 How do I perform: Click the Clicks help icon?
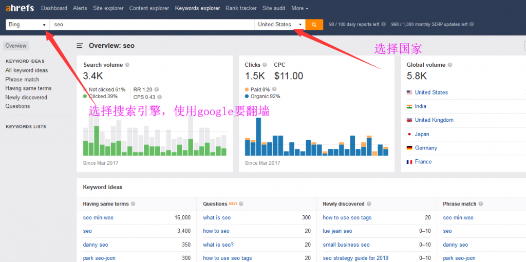click(265, 65)
